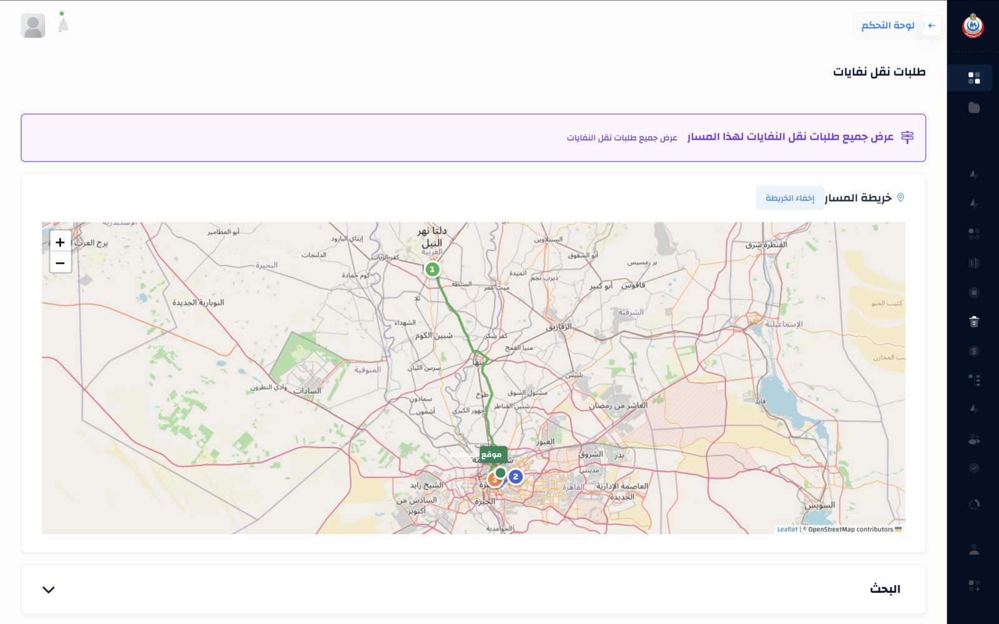999x624 pixels.
Task: Click the العاشر من رمضان map label
Action: pyautogui.click(x=618, y=406)
